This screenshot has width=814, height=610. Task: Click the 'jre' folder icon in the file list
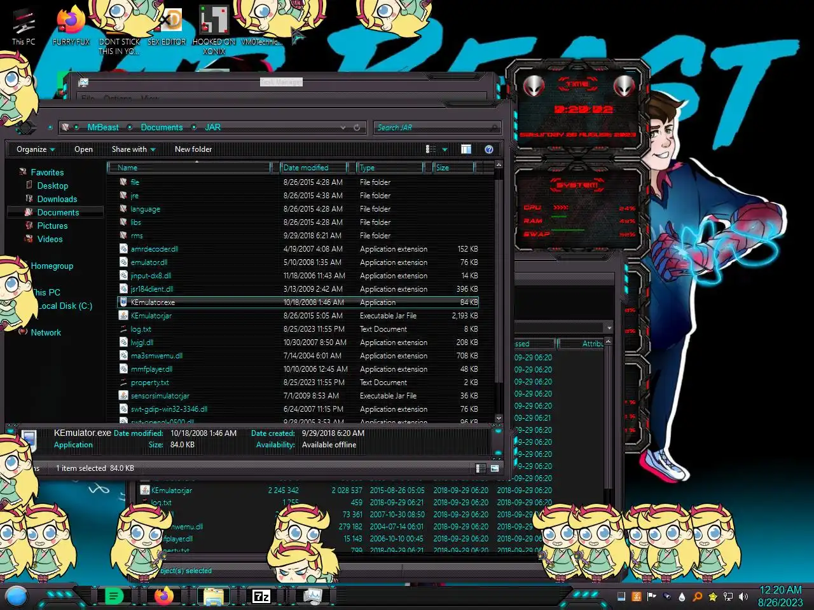(124, 196)
